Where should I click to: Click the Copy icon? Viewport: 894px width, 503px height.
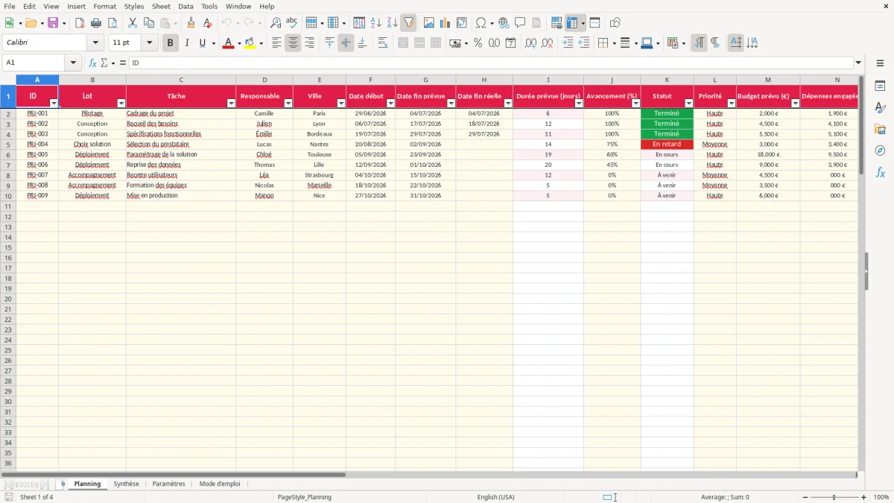coord(148,23)
